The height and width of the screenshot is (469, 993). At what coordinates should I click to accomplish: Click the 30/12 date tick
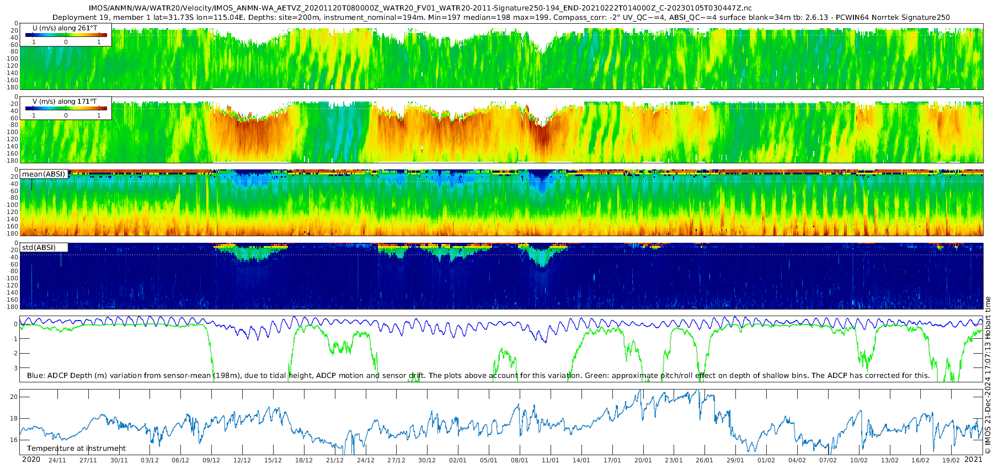tap(427, 460)
